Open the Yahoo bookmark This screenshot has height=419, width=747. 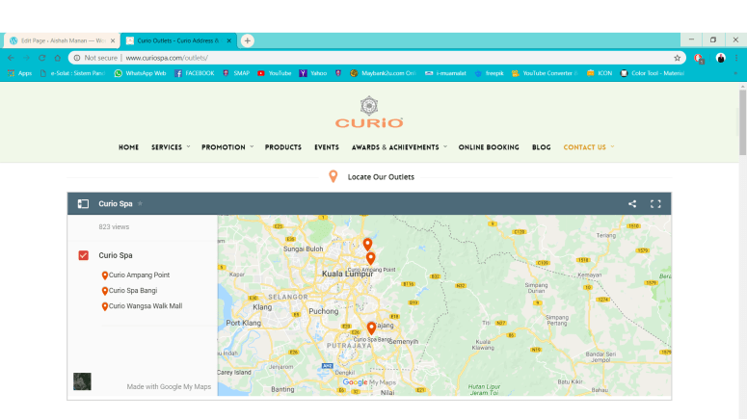click(x=313, y=73)
